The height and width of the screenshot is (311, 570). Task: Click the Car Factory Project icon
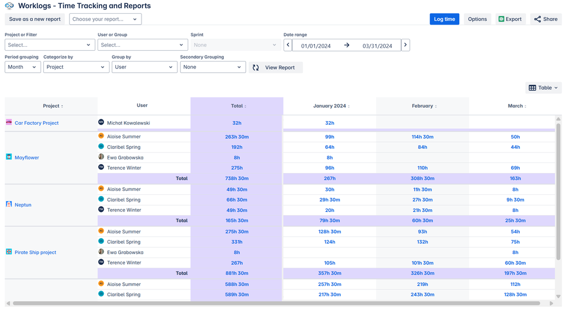9,122
